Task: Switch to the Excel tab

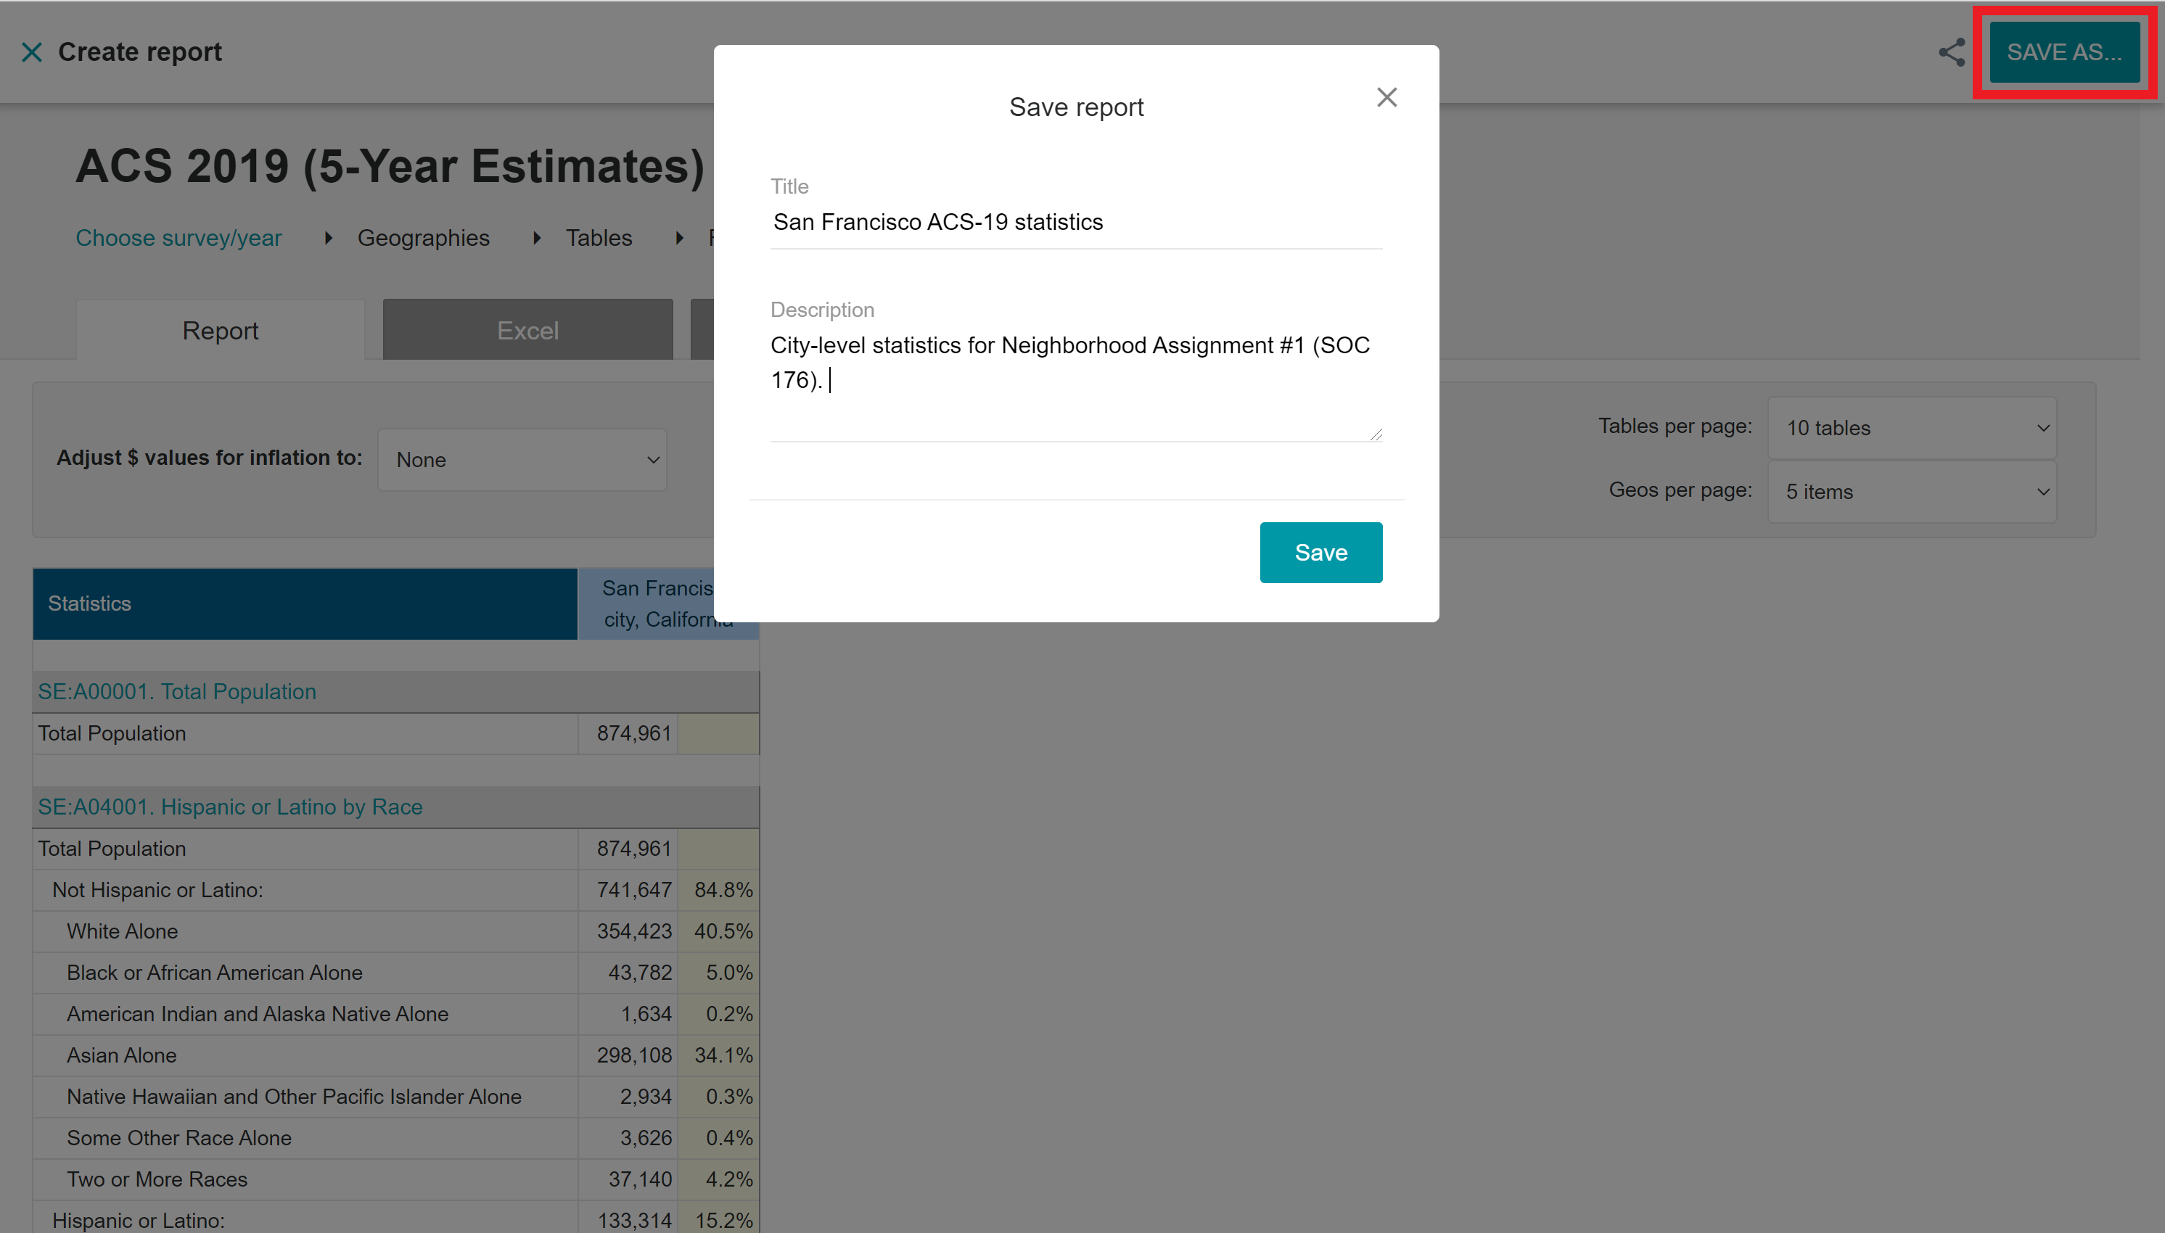Action: pyautogui.click(x=527, y=331)
